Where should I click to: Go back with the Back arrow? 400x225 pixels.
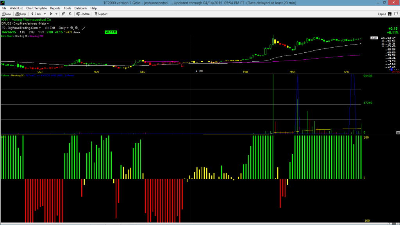(36, 14)
